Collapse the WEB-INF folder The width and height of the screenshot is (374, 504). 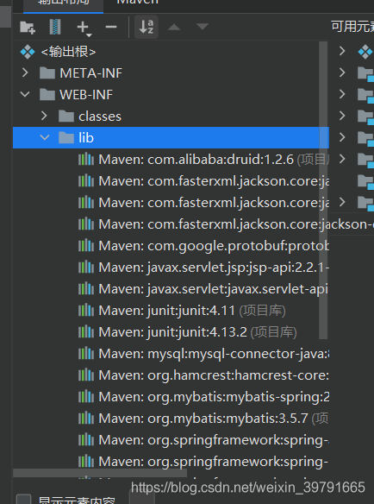click(x=25, y=95)
